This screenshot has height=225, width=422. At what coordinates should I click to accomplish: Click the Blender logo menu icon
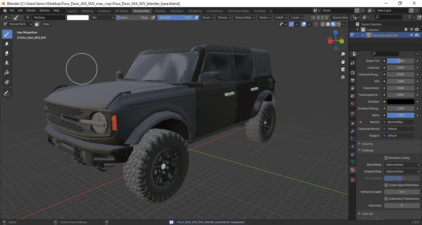coord(5,11)
